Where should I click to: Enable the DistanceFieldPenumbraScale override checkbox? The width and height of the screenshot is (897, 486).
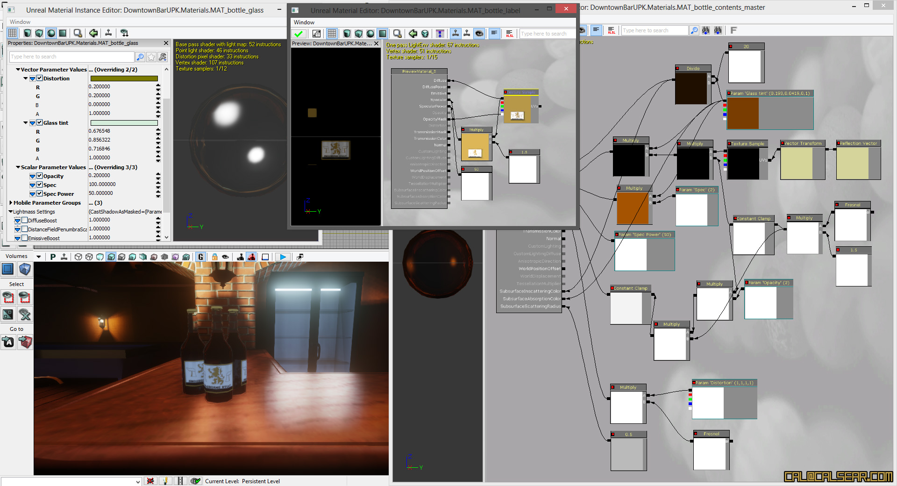pos(25,229)
